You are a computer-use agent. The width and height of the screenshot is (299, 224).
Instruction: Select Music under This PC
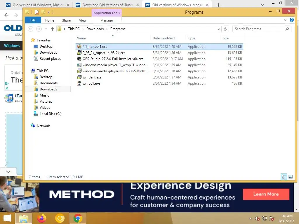coord(44,95)
